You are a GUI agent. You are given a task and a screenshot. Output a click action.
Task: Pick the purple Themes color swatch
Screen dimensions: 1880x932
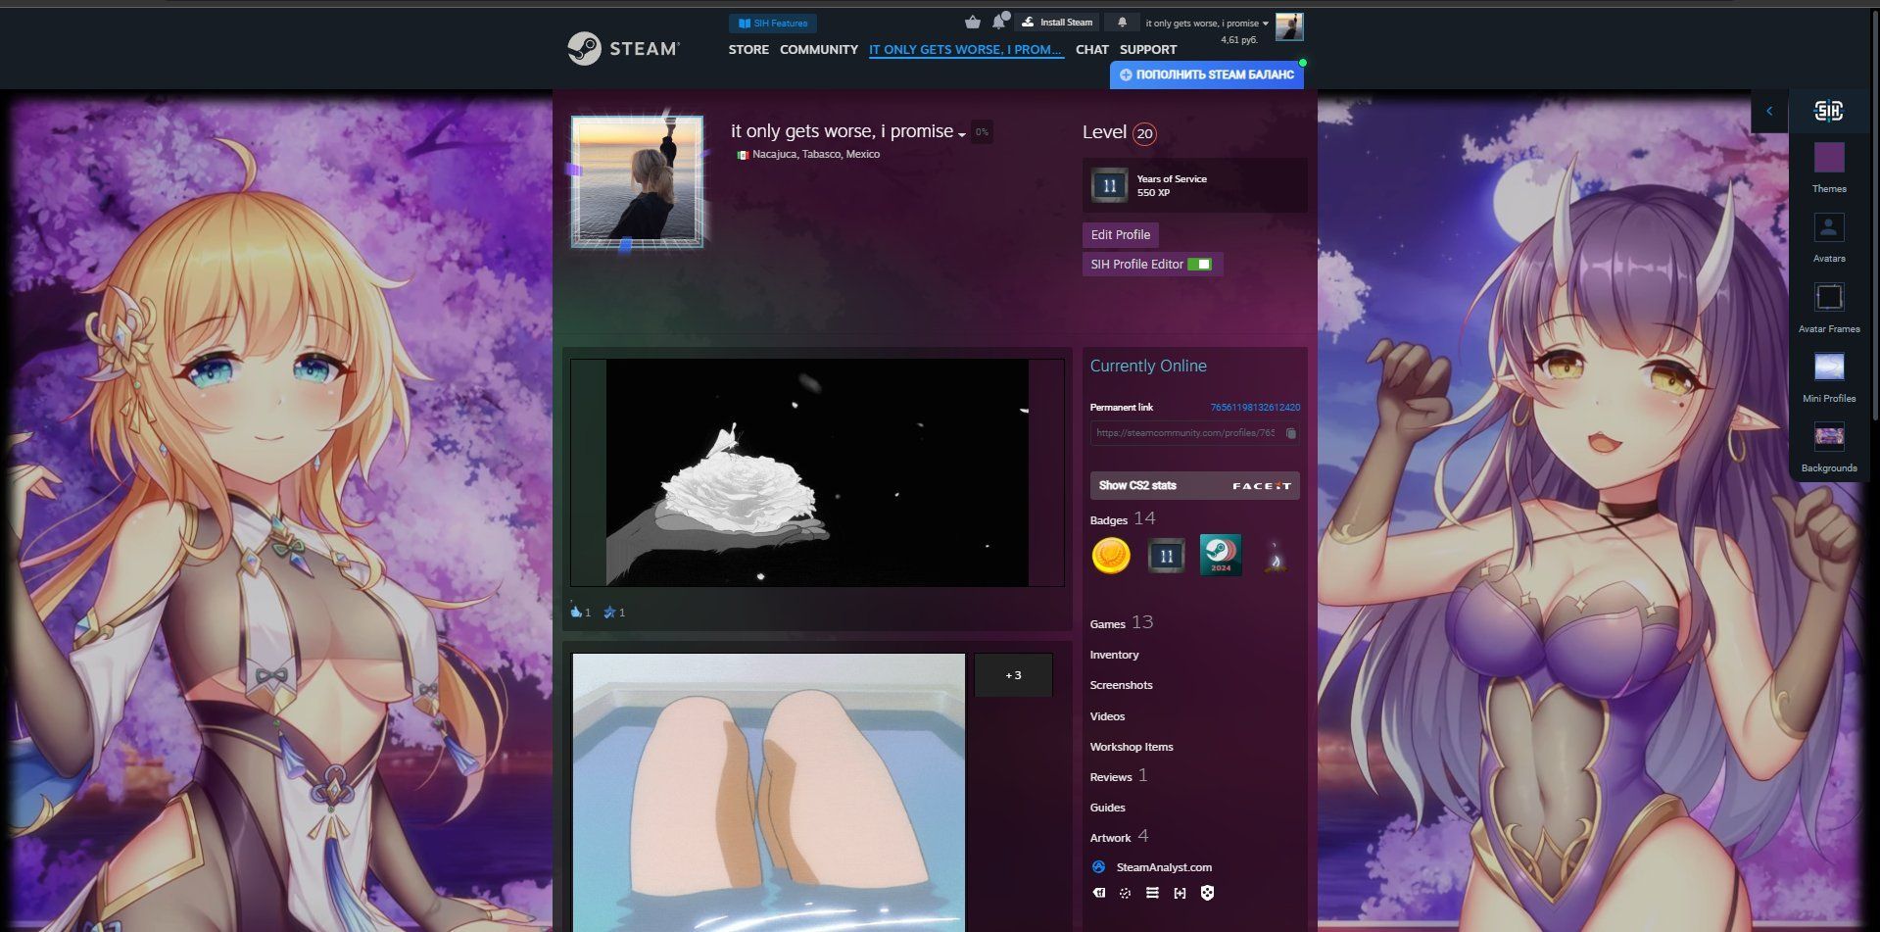coord(1828,158)
